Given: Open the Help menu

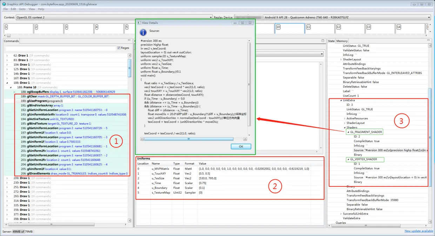Looking at the screenshot, I should [x=41, y=9].
